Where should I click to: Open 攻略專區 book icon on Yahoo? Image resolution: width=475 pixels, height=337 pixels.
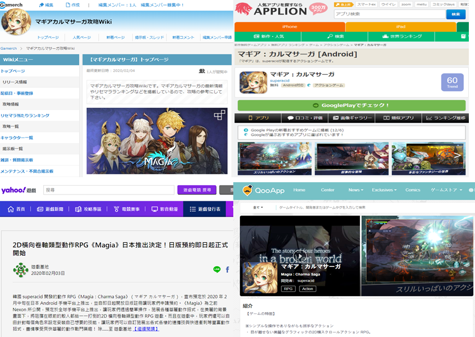click(x=78, y=209)
